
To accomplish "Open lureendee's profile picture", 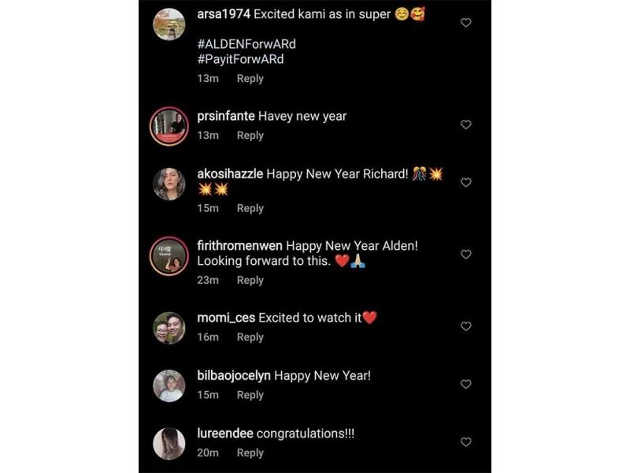I will point(169,444).
